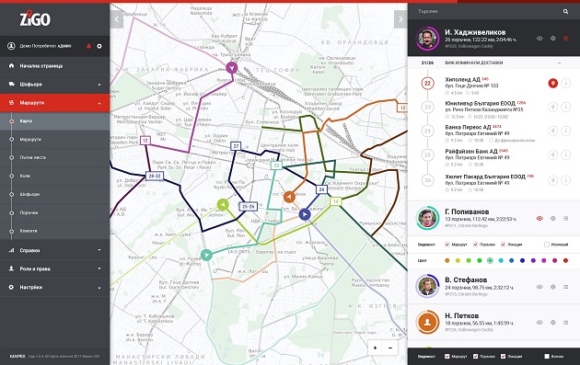Pick the red route color swatch
This screenshot has width=580, height=365.
pyautogui.click(x=565, y=260)
